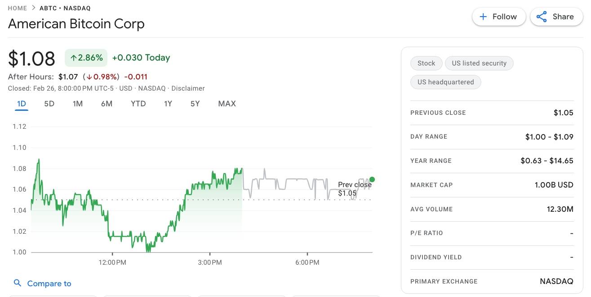
Task: Open the US headquartered filter chip
Action: pyautogui.click(x=445, y=82)
